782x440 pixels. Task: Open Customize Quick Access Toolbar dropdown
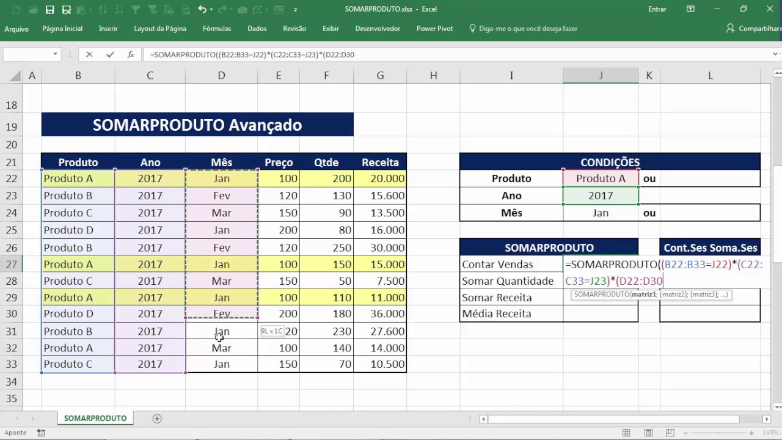tap(296, 9)
